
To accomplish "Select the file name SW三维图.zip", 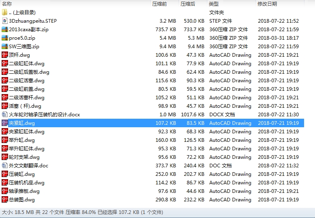I will coord(24,47).
